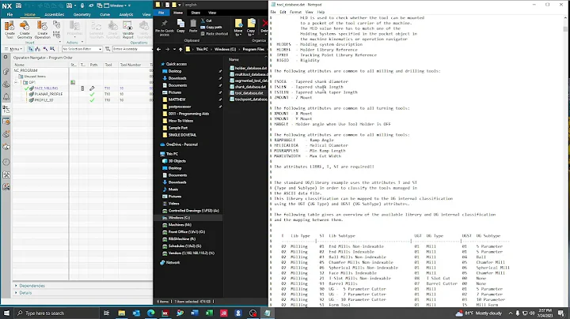Switch to the NX Analysis tab
The image size is (570, 319).
pos(126,14)
